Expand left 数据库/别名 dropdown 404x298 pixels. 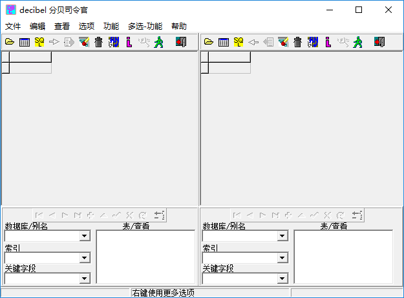click(85, 236)
